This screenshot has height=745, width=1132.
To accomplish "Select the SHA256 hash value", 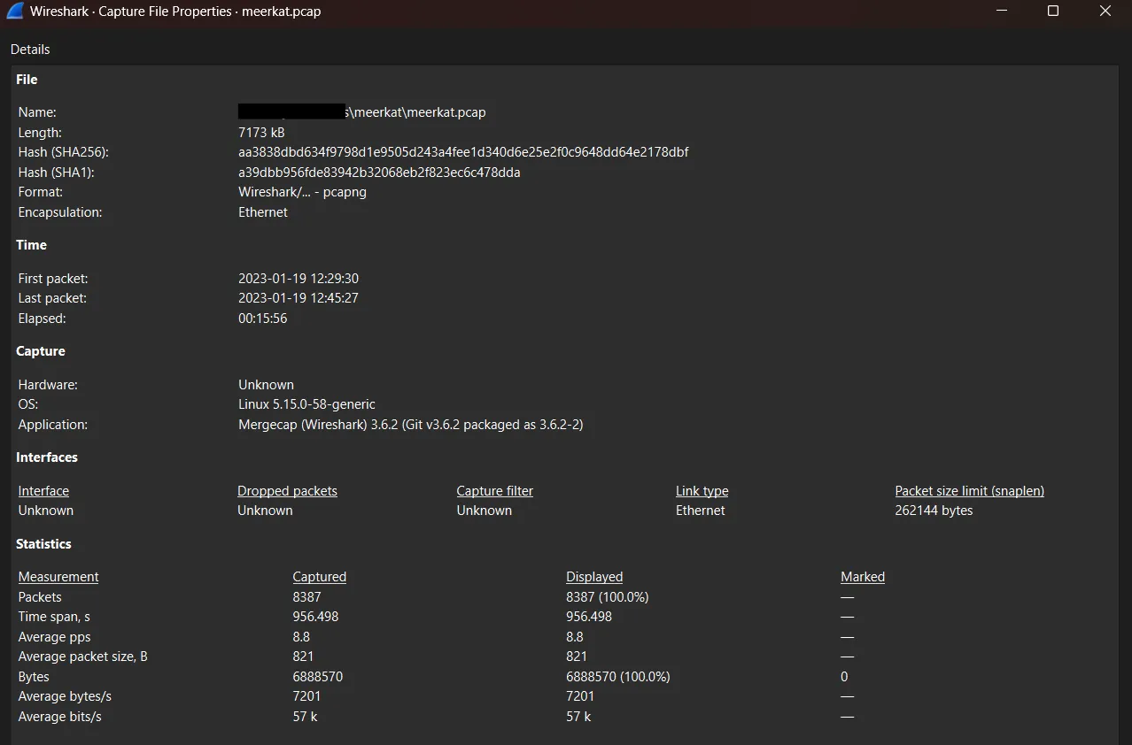I will [463, 151].
